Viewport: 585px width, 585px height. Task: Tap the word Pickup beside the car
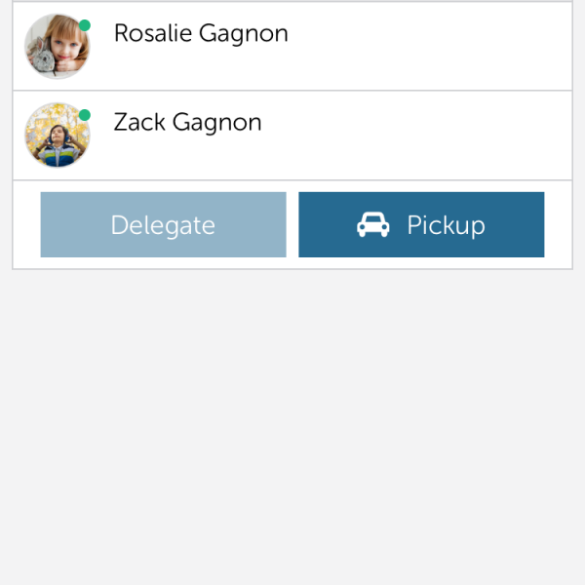(x=446, y=225)
